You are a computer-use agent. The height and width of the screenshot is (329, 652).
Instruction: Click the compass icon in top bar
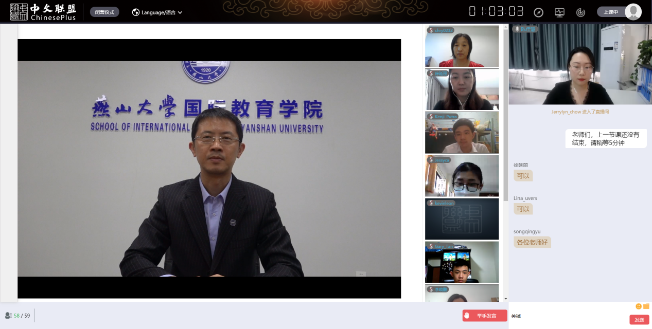[538, 12]
